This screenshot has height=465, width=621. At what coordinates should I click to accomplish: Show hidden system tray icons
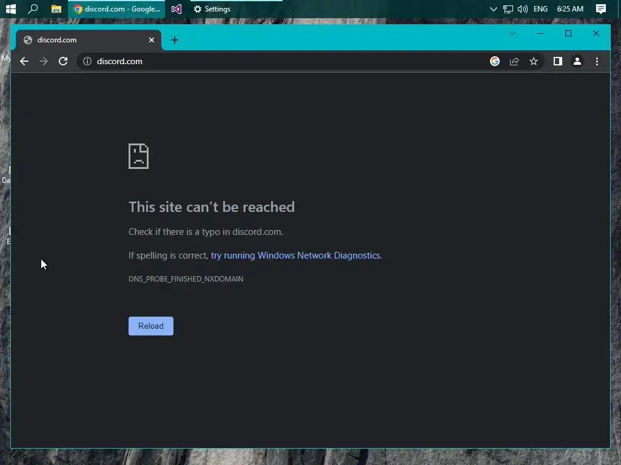click(493, 8)
